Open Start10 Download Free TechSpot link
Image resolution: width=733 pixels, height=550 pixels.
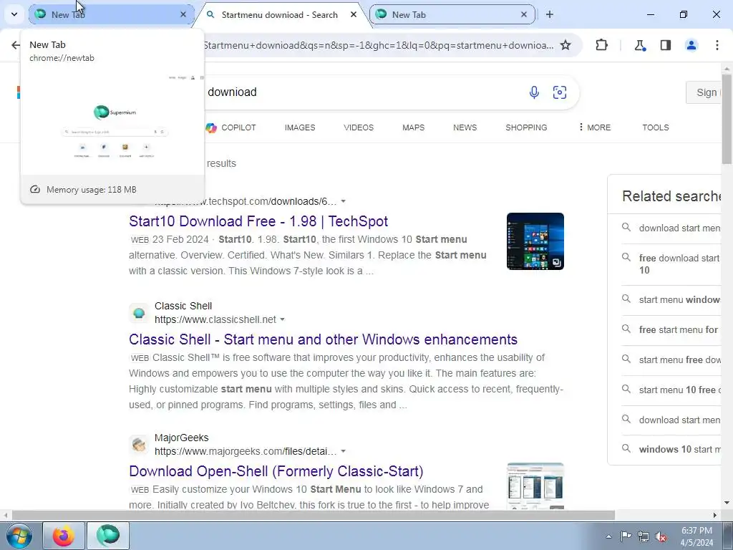pyautogui.click(x=258, y=221)
